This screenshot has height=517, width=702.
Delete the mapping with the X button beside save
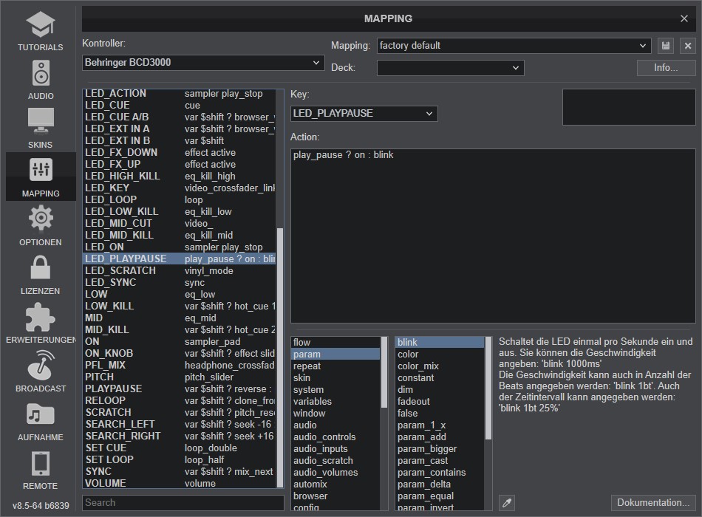click(x=688, y=46)
